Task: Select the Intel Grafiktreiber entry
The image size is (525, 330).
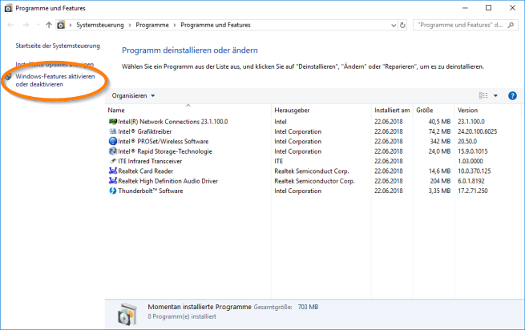Action: click(x=144, y=131)
